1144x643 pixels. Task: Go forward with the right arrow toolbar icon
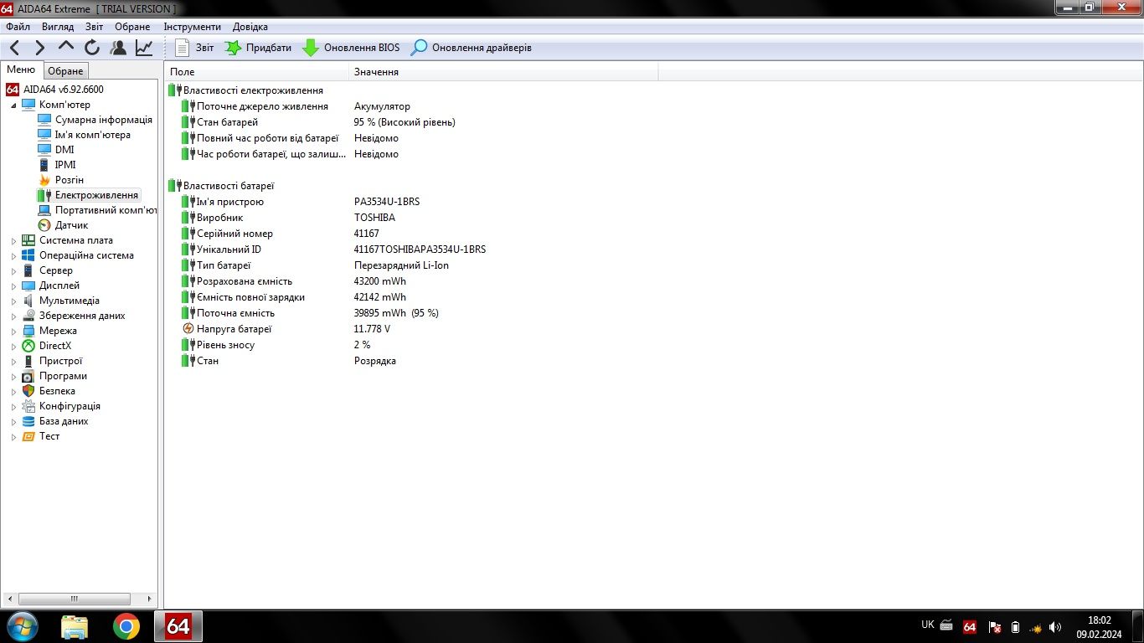tap(40, 48)
